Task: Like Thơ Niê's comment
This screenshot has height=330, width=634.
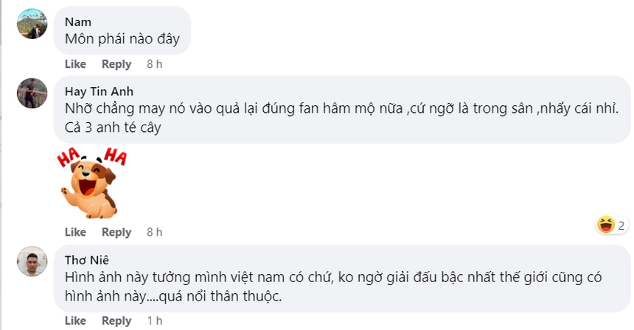Action: coord(75,320)
